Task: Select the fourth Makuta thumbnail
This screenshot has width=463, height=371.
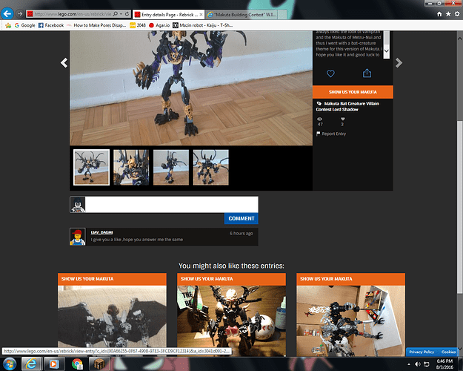Action: pyautogui.click(x=211, y=167)
